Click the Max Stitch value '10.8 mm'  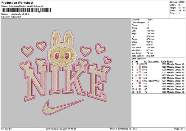pyautogui.click(x=150, y=48)
